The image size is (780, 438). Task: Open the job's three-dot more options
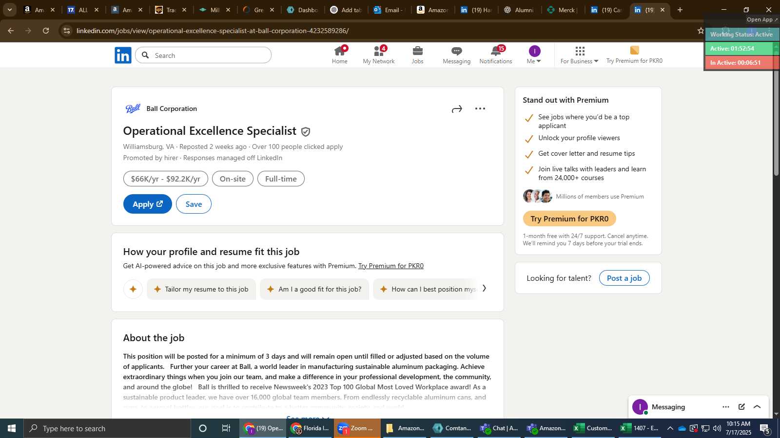pyautogui.click(x=480, y=109)
